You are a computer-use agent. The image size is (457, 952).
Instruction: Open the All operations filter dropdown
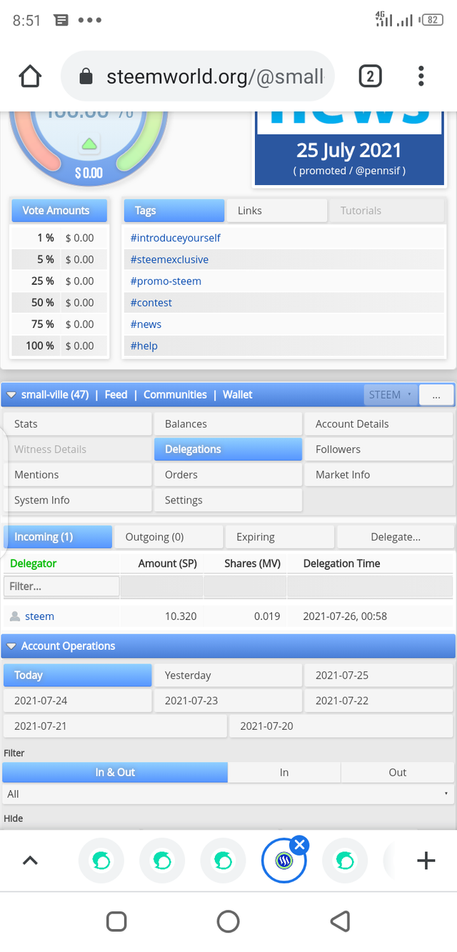228,794
